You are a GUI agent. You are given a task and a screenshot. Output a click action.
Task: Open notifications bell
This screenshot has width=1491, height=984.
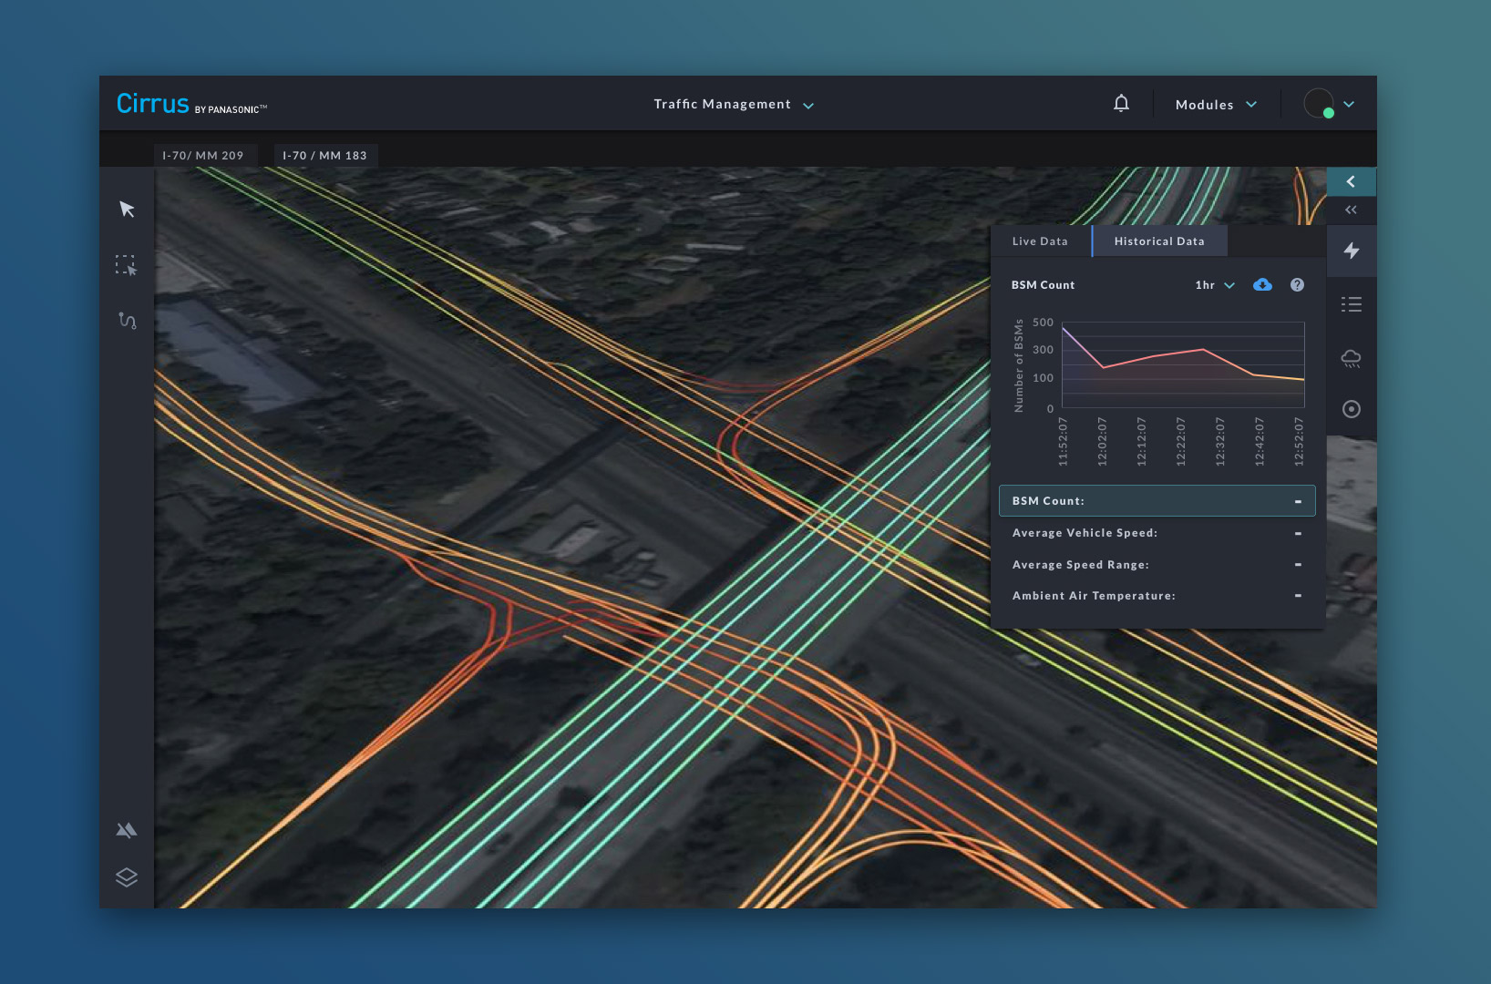pyautogui.click(x=1122, y=104)
